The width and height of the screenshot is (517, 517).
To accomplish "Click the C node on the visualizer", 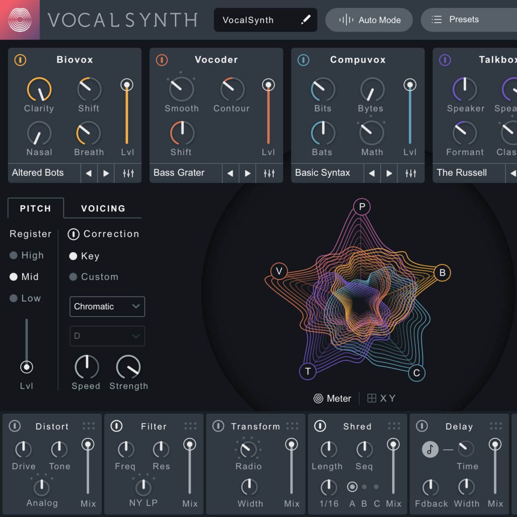I will point(416,373).
